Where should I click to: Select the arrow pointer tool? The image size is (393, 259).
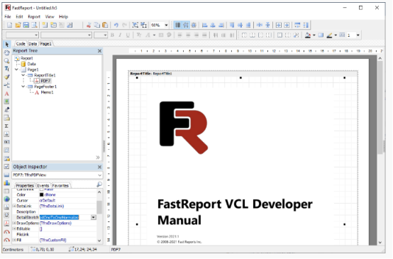(7, 45)
